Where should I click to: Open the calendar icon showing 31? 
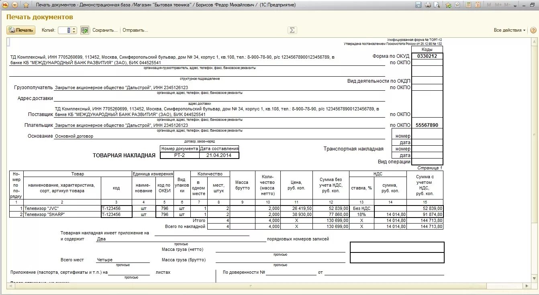point(478,5)
